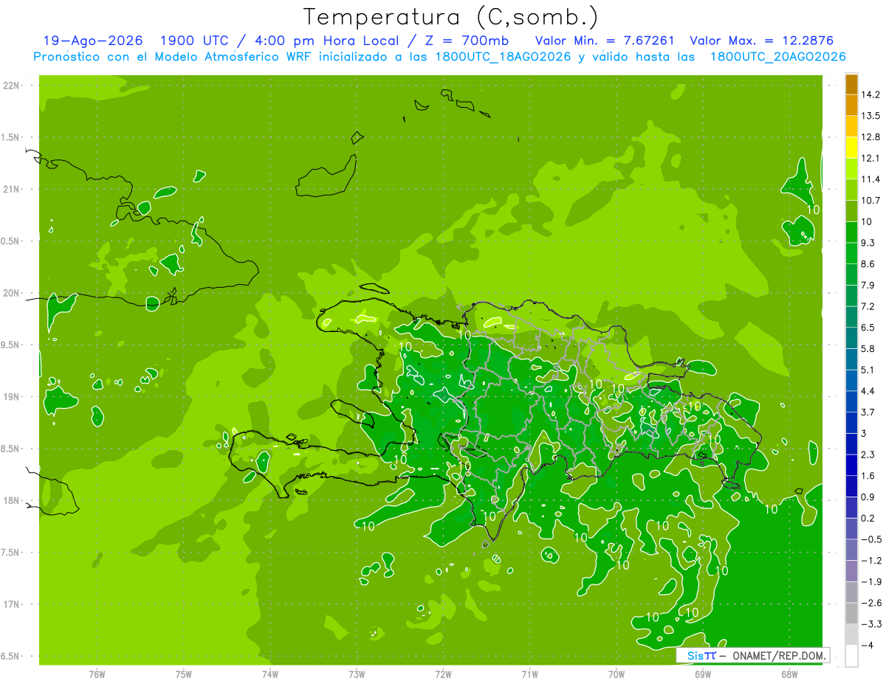The width and height of the screenshot is (886, 684).
Task: Click the 0.2 colorbar value label
Action: point(868,518)
